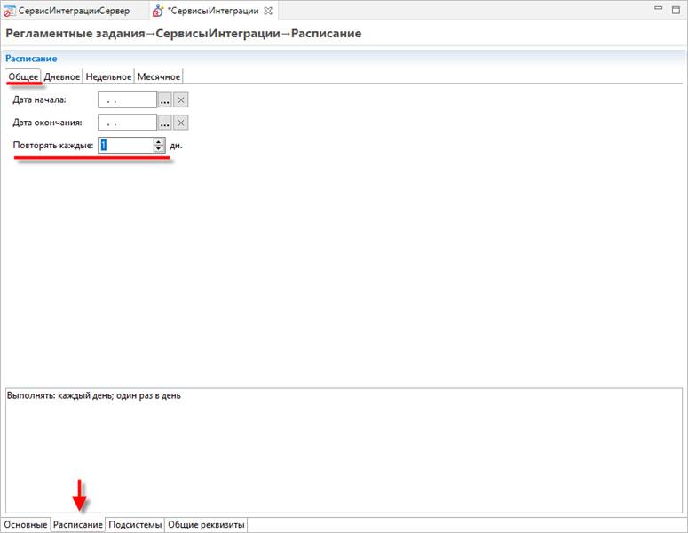Viewport: 688px width, 533px height.
Task: Click the СервисИнтеграцииСервер tab icon
Action: 11,12
